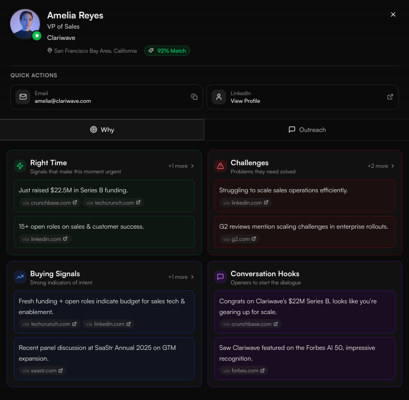
Task: Open the via forbes.com source link
Action: pos(244,370)
